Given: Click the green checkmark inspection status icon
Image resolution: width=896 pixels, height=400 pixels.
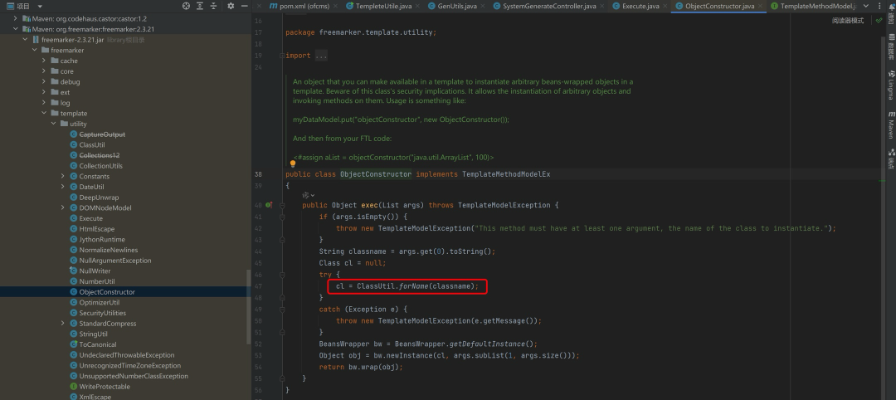Looking at the screenshot, I should [879, 21].
